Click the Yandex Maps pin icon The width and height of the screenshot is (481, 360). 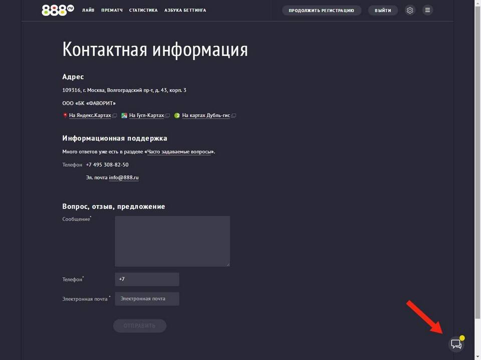(65, 115)
